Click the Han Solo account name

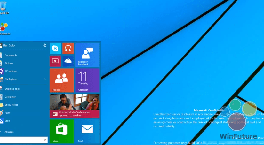click(x=9, y=45)
